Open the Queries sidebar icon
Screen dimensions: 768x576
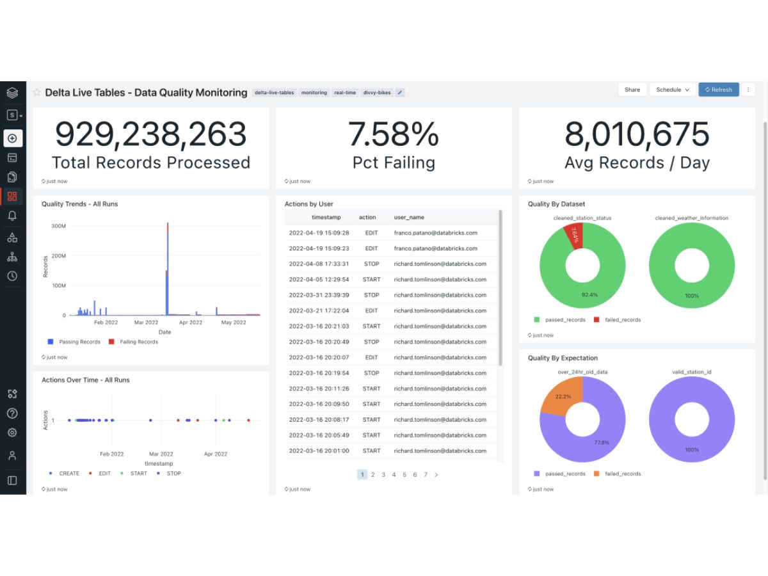pyautogui.click(x=12, y=177)
